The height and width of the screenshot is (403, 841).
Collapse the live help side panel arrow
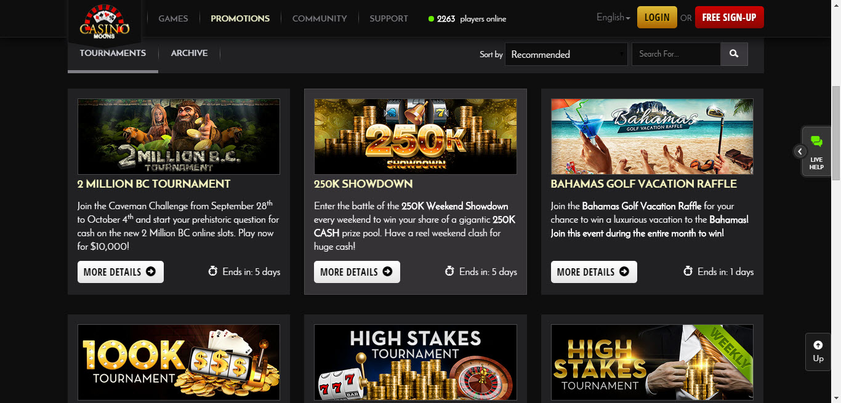[800, 151]
